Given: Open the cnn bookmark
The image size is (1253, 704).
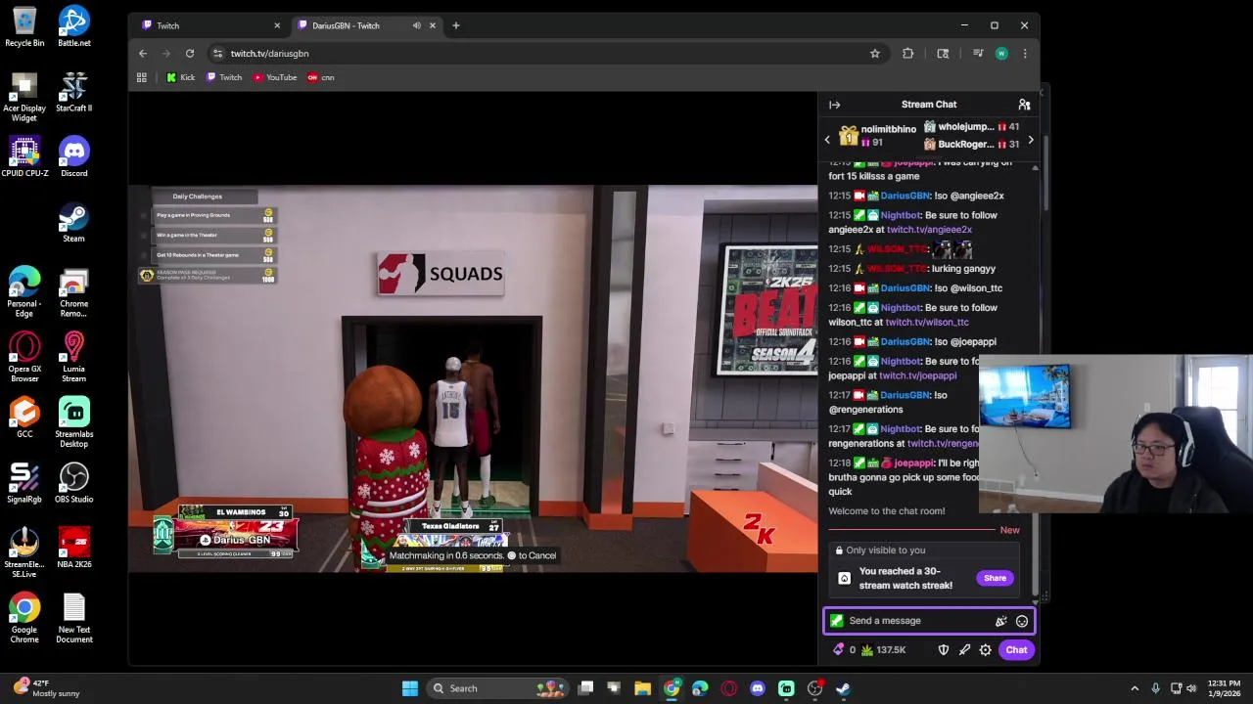Looking at the screenshot, I should tap(321, 77).
